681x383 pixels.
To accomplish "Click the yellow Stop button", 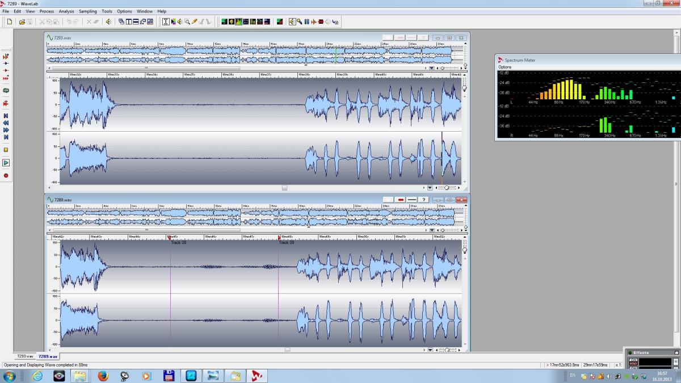I will [6, 150].
